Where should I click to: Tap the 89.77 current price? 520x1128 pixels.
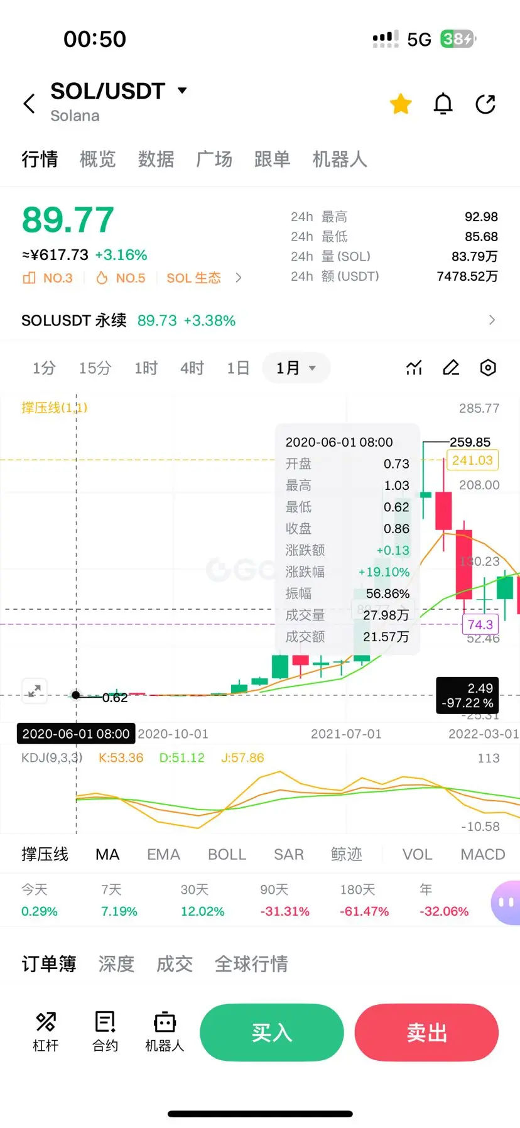tap(68, 220)
